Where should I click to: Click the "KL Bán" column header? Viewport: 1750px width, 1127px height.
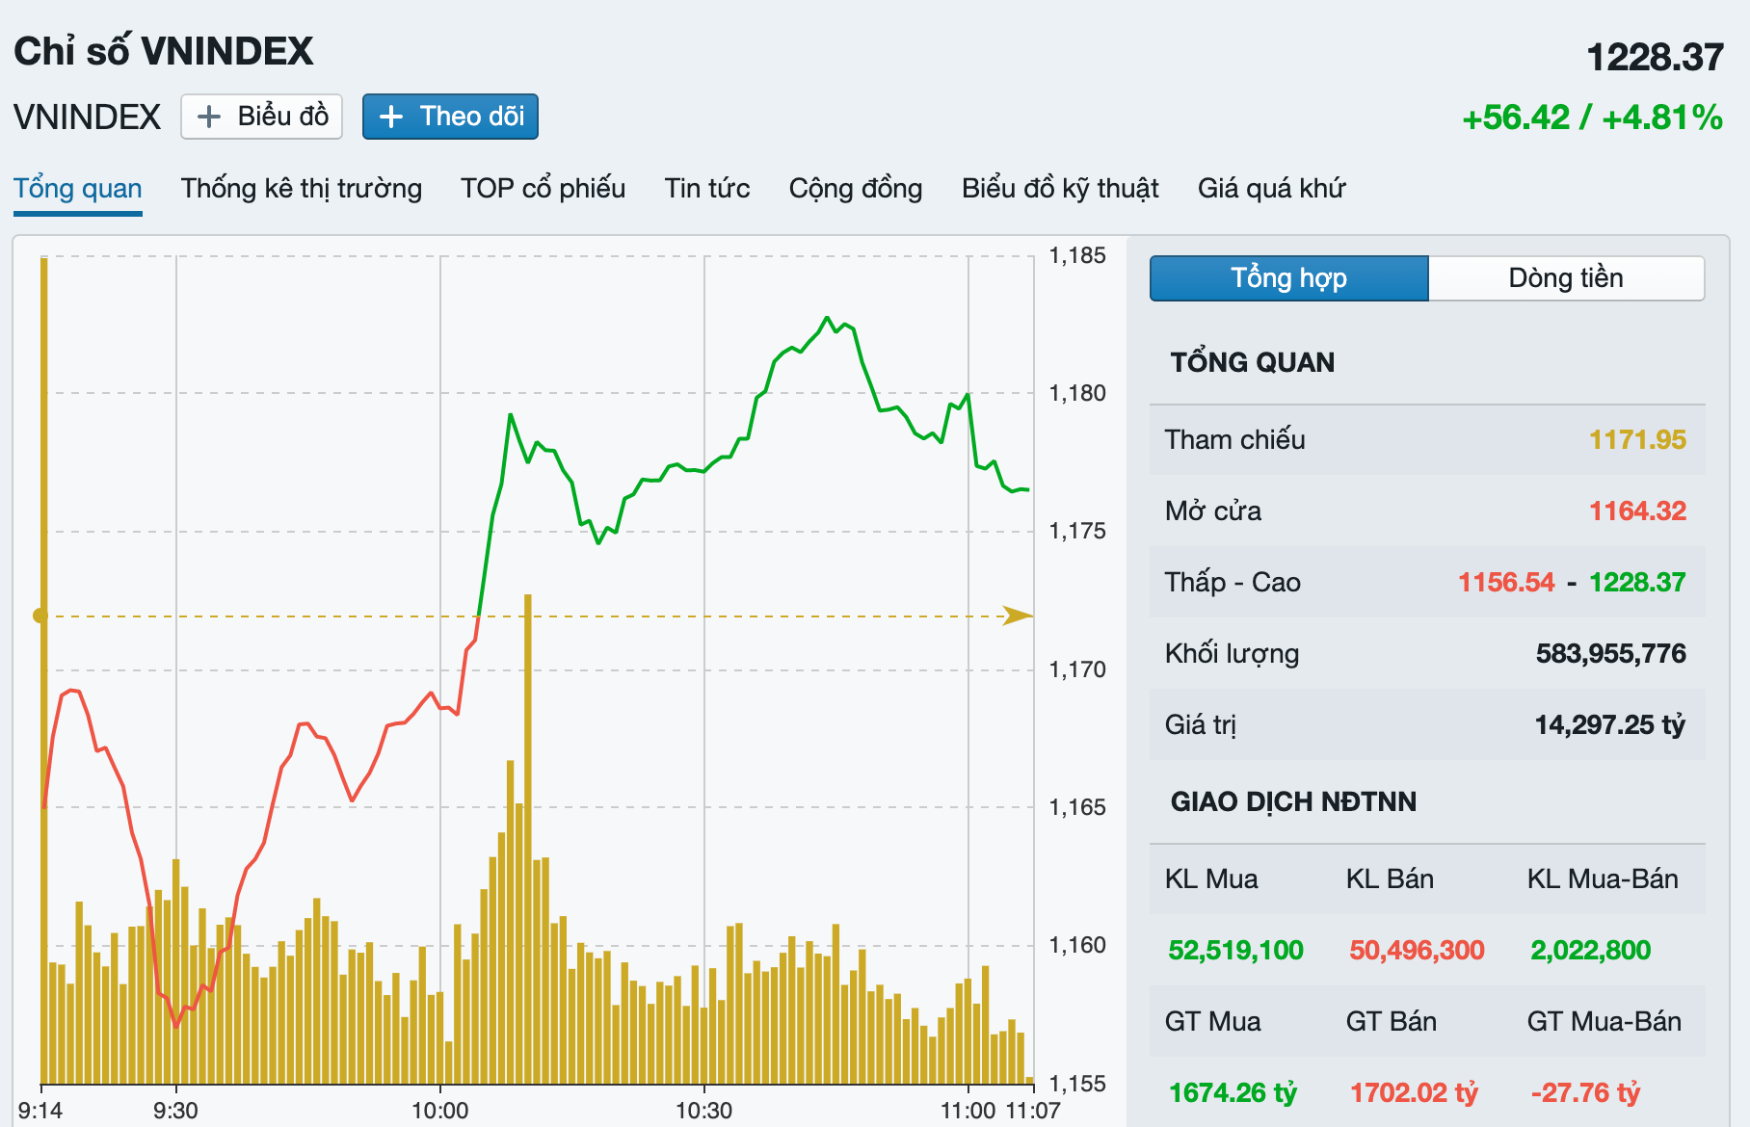tap(1390, 879)
